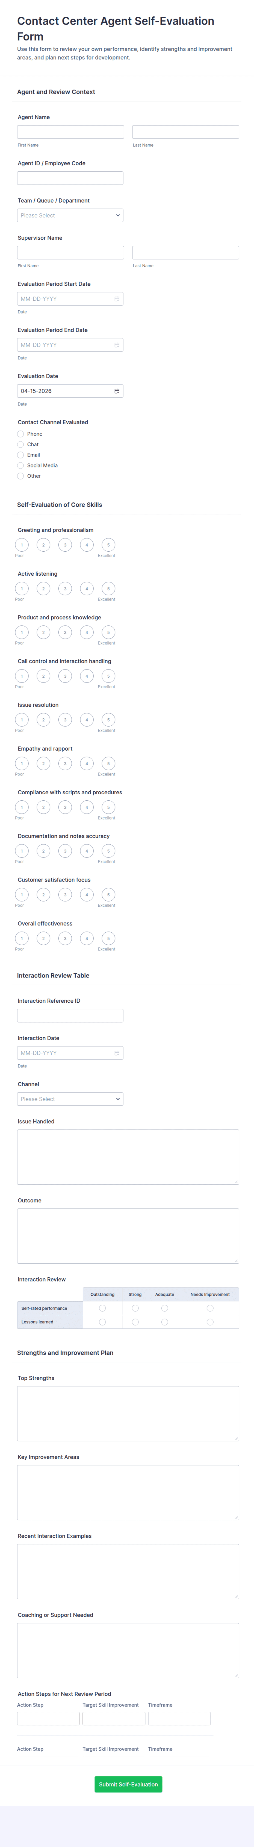This screenshot has width=254, height=1847.
Task: Rate Issue resolution as 1
Action: 22,720
